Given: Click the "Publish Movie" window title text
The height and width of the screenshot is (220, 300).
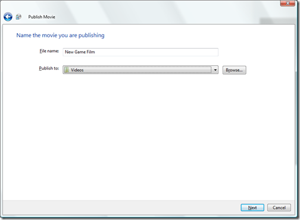Looking at the screenshot, I should (42, 17).
